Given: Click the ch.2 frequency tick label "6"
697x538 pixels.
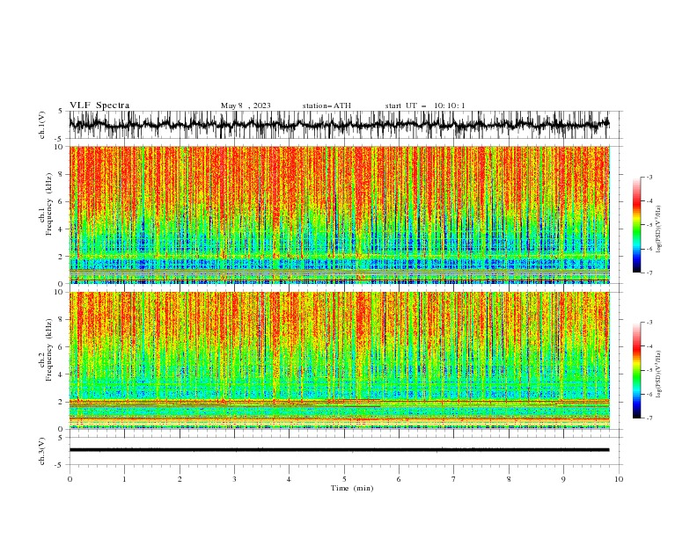Looking at the screenshot, I should (61, 347).
